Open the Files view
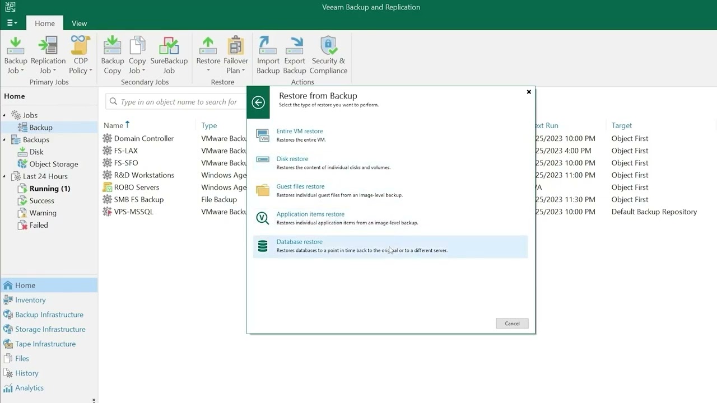The height and width of the screenshot is (403, 717). click(22, 358)
